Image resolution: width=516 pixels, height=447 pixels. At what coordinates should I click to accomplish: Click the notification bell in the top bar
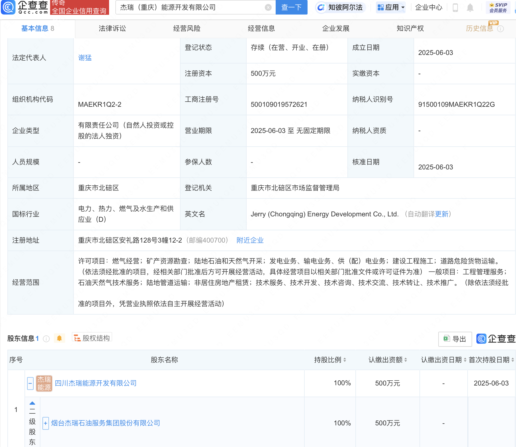pos(470,8)
